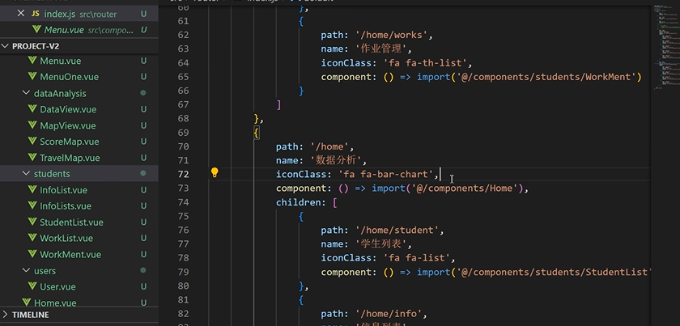Click the '/home/info' path string

(389, 314)
